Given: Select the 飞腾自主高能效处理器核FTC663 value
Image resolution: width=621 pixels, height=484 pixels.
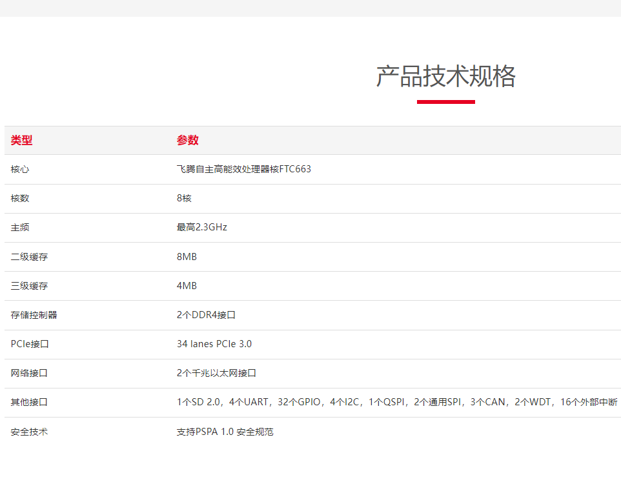Looking at the screenshot, I should click(x=243, y=169).
